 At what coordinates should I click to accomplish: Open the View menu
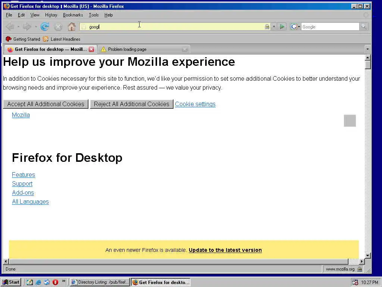click(x=35, y=15)
